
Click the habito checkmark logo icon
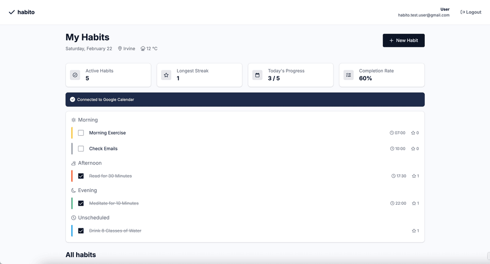(x=12, y=12)
